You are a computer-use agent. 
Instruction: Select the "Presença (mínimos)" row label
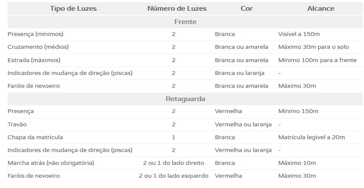click(x=35, y=34)
